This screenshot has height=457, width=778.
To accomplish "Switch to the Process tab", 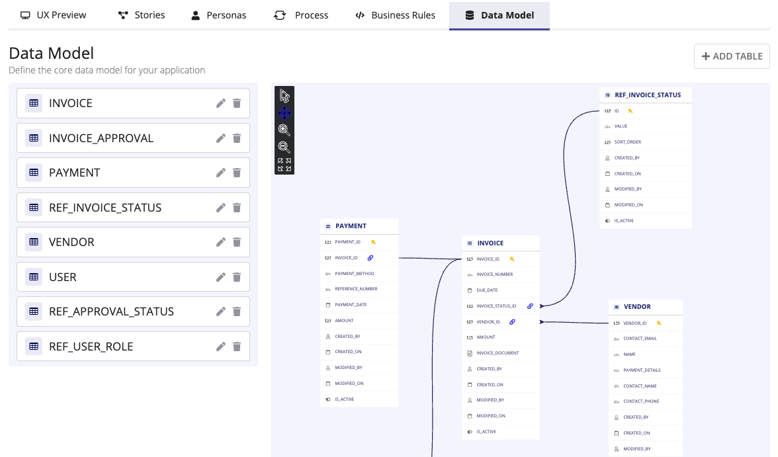I will click(x=301, y=15).
